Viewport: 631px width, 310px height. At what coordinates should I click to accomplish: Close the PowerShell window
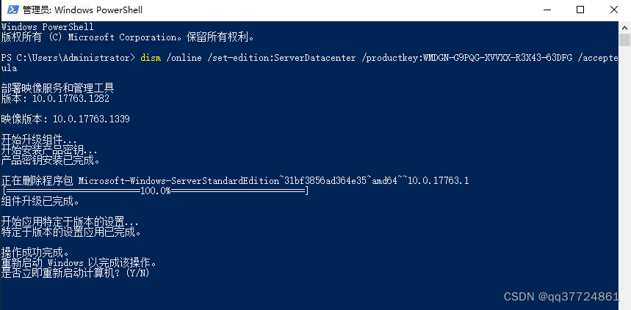(613, 10)
